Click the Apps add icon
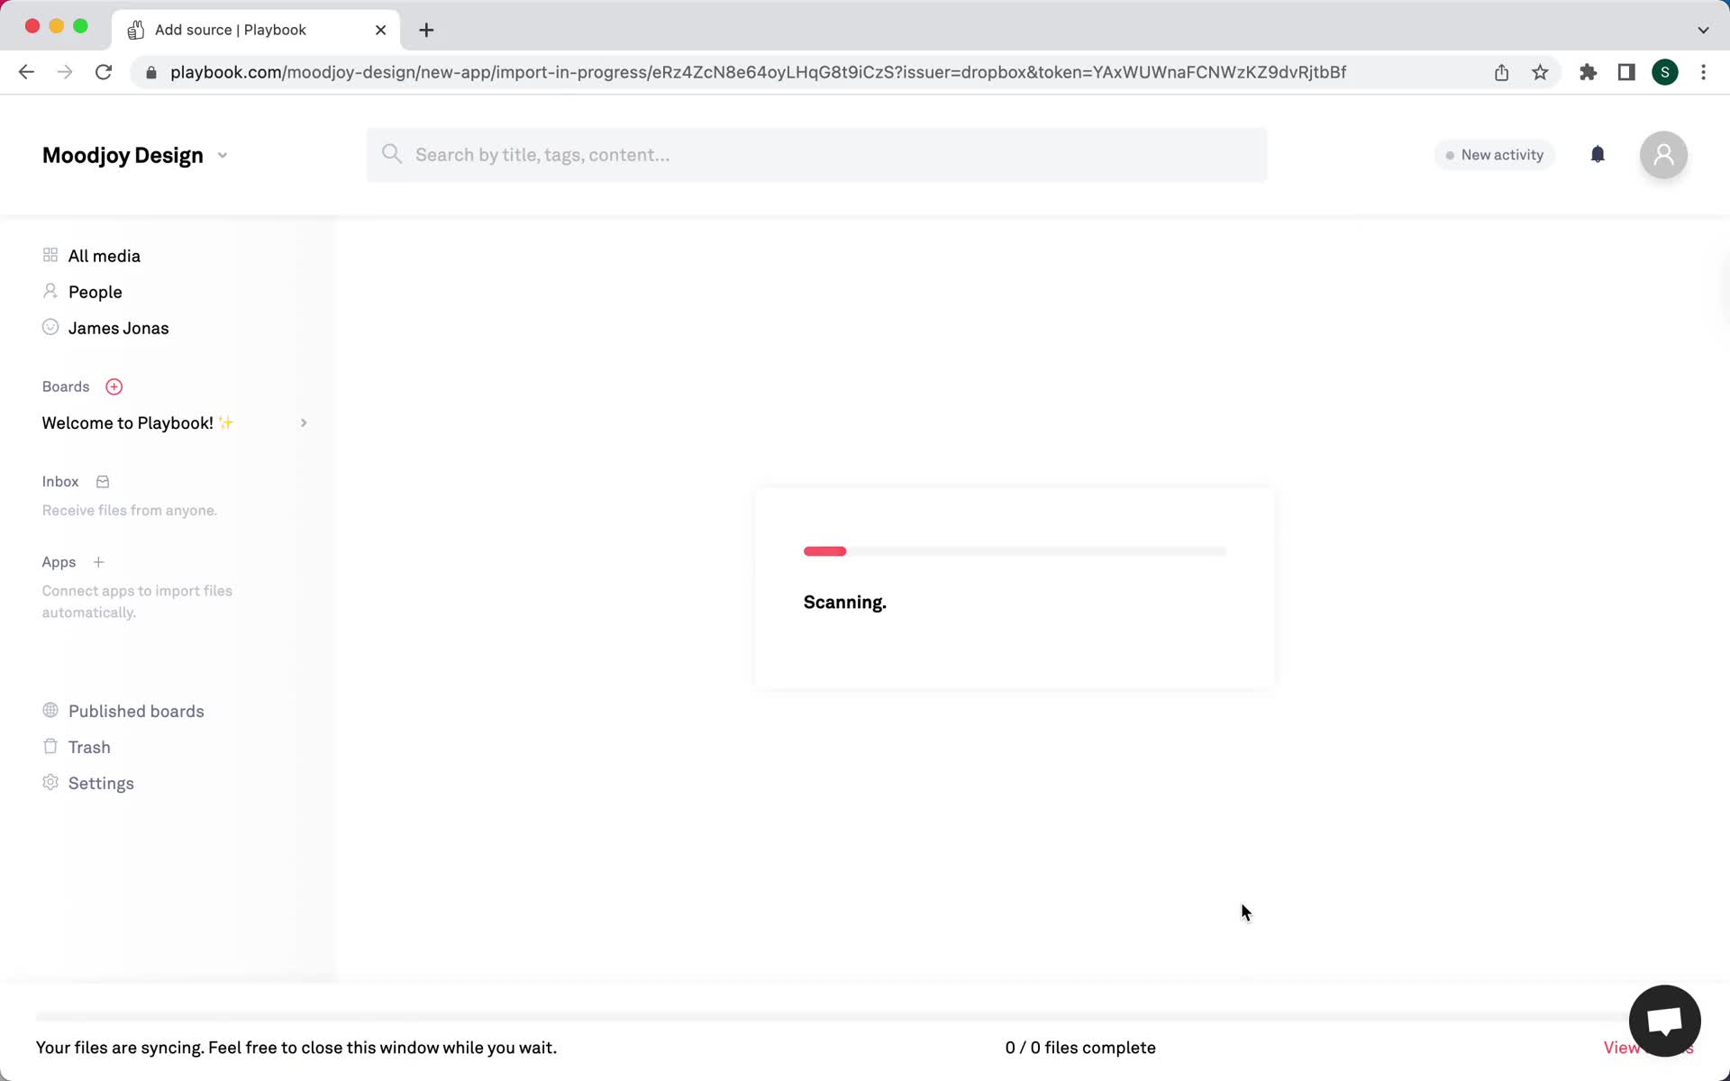The height and width of the screenshot is (1081, 1730). click(x=98, y=562)
